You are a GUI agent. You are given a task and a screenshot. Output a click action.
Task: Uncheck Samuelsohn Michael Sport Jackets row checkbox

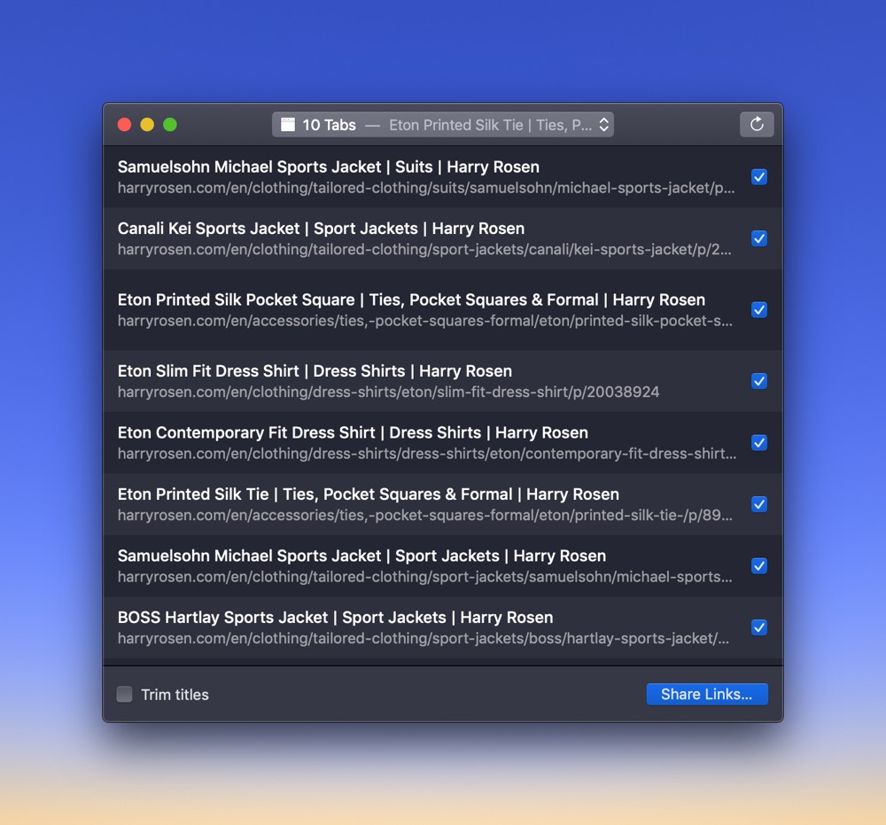(x=759, y=565)
